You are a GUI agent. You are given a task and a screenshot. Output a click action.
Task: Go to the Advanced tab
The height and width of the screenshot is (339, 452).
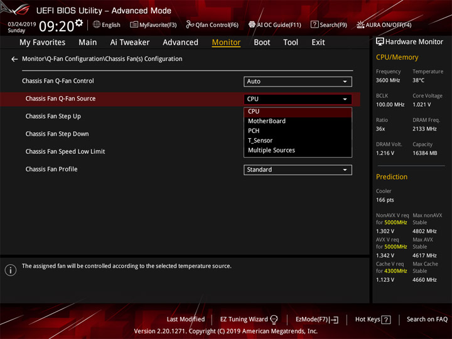tap(180, 43)
